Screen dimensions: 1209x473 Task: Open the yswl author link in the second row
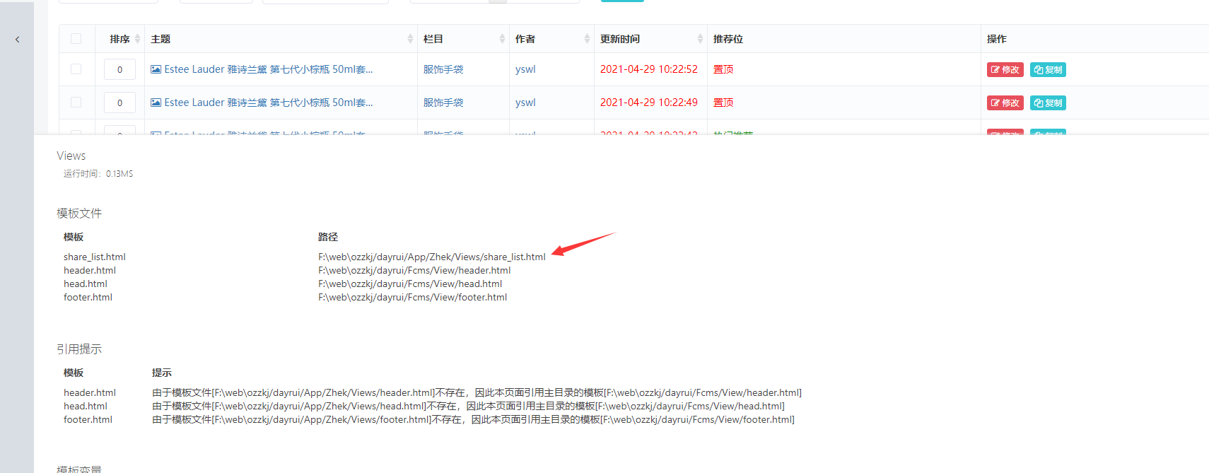pyautogui.click(x=525, y=103)
